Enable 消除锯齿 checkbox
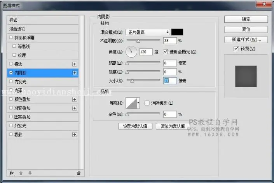This screenshot has height=183, width=274. (147, 103)
